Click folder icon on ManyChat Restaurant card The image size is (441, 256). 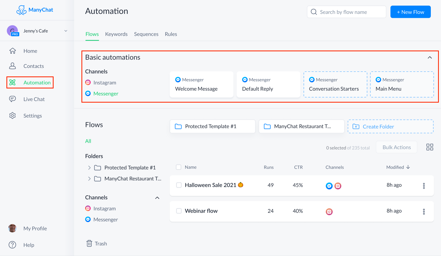coord(267,126)
